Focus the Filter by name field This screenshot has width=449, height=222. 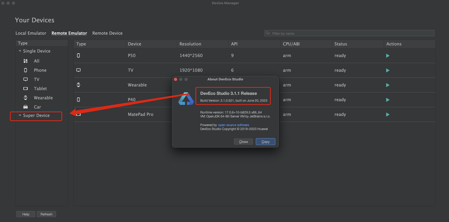349,33
